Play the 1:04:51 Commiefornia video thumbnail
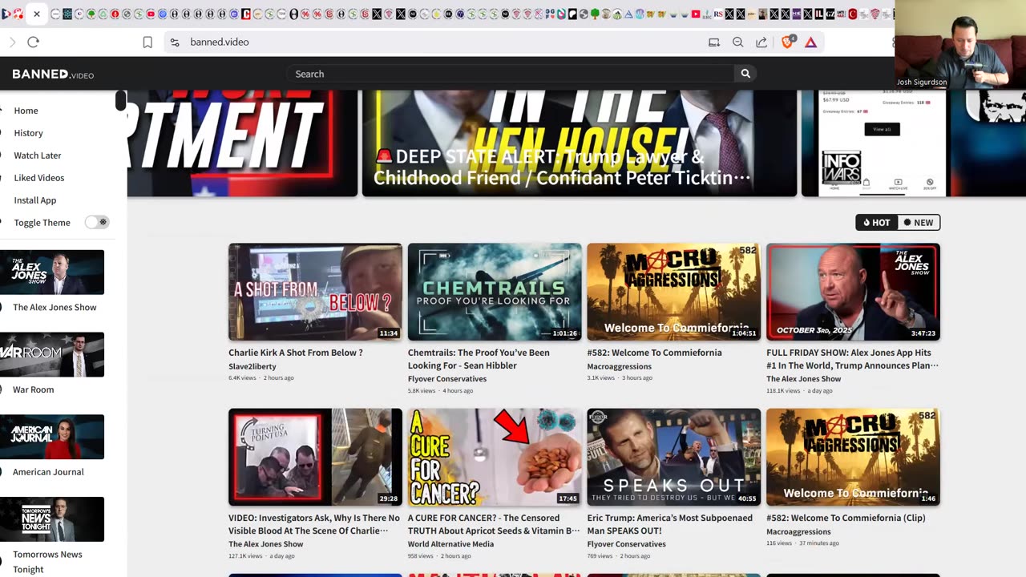The width and height of the screenshot is (1026, 577). pyautogui.click(x=673, y=292)
